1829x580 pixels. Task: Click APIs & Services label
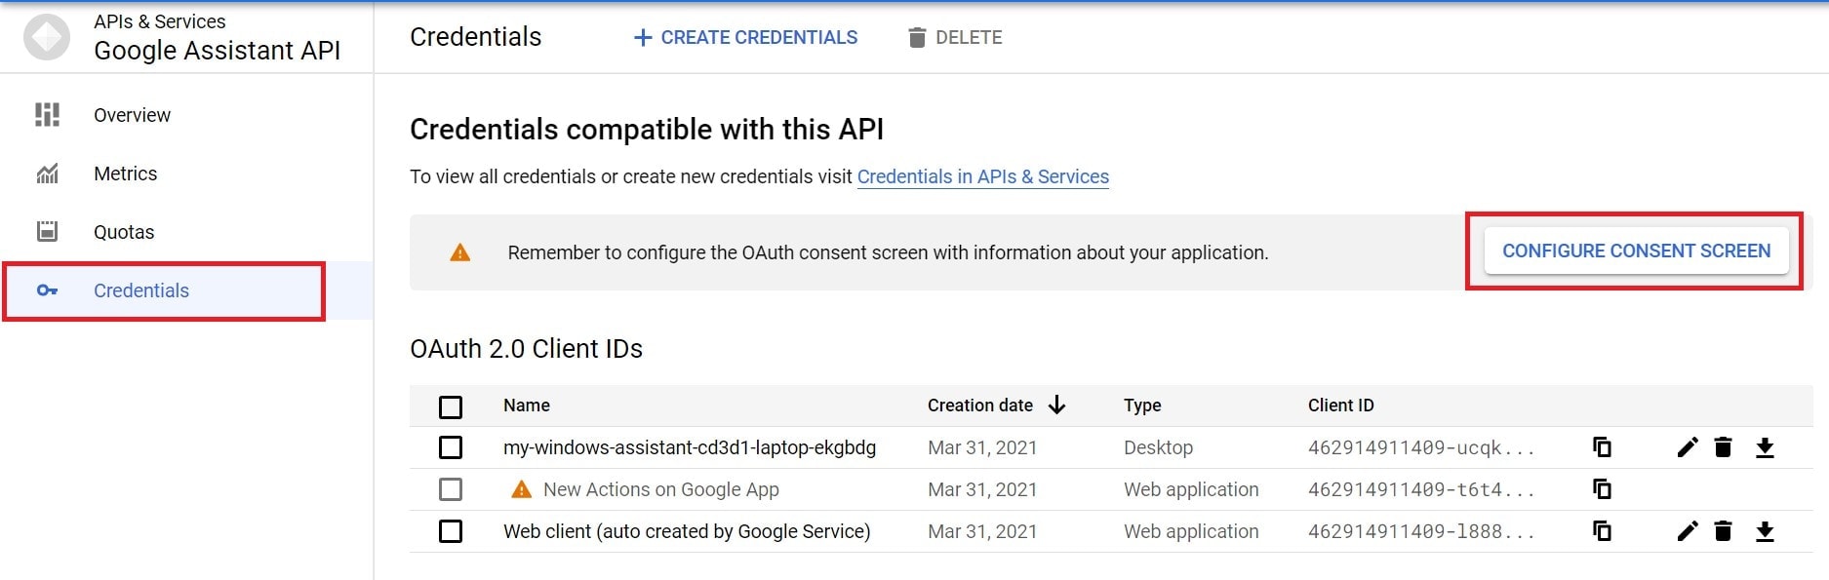(x=159, y=21)
